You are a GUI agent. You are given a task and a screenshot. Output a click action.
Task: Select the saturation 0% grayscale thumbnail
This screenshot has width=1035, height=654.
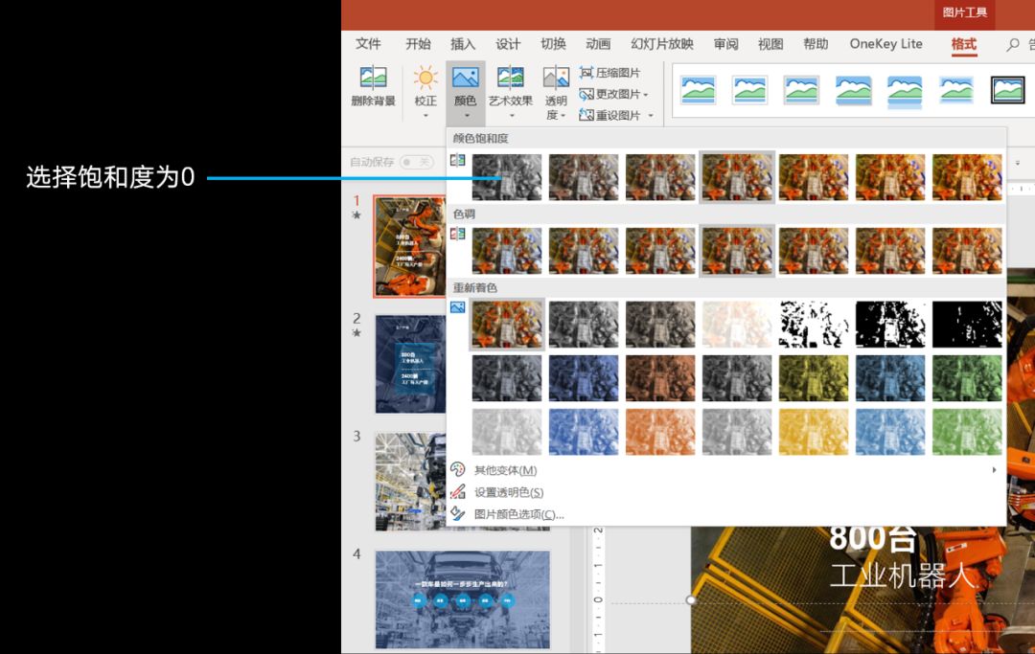pyautogui.click(x=506, y=177)
